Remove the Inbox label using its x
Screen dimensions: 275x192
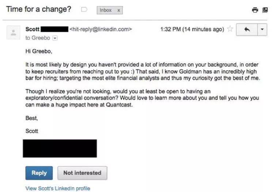[x=119, y=10]
